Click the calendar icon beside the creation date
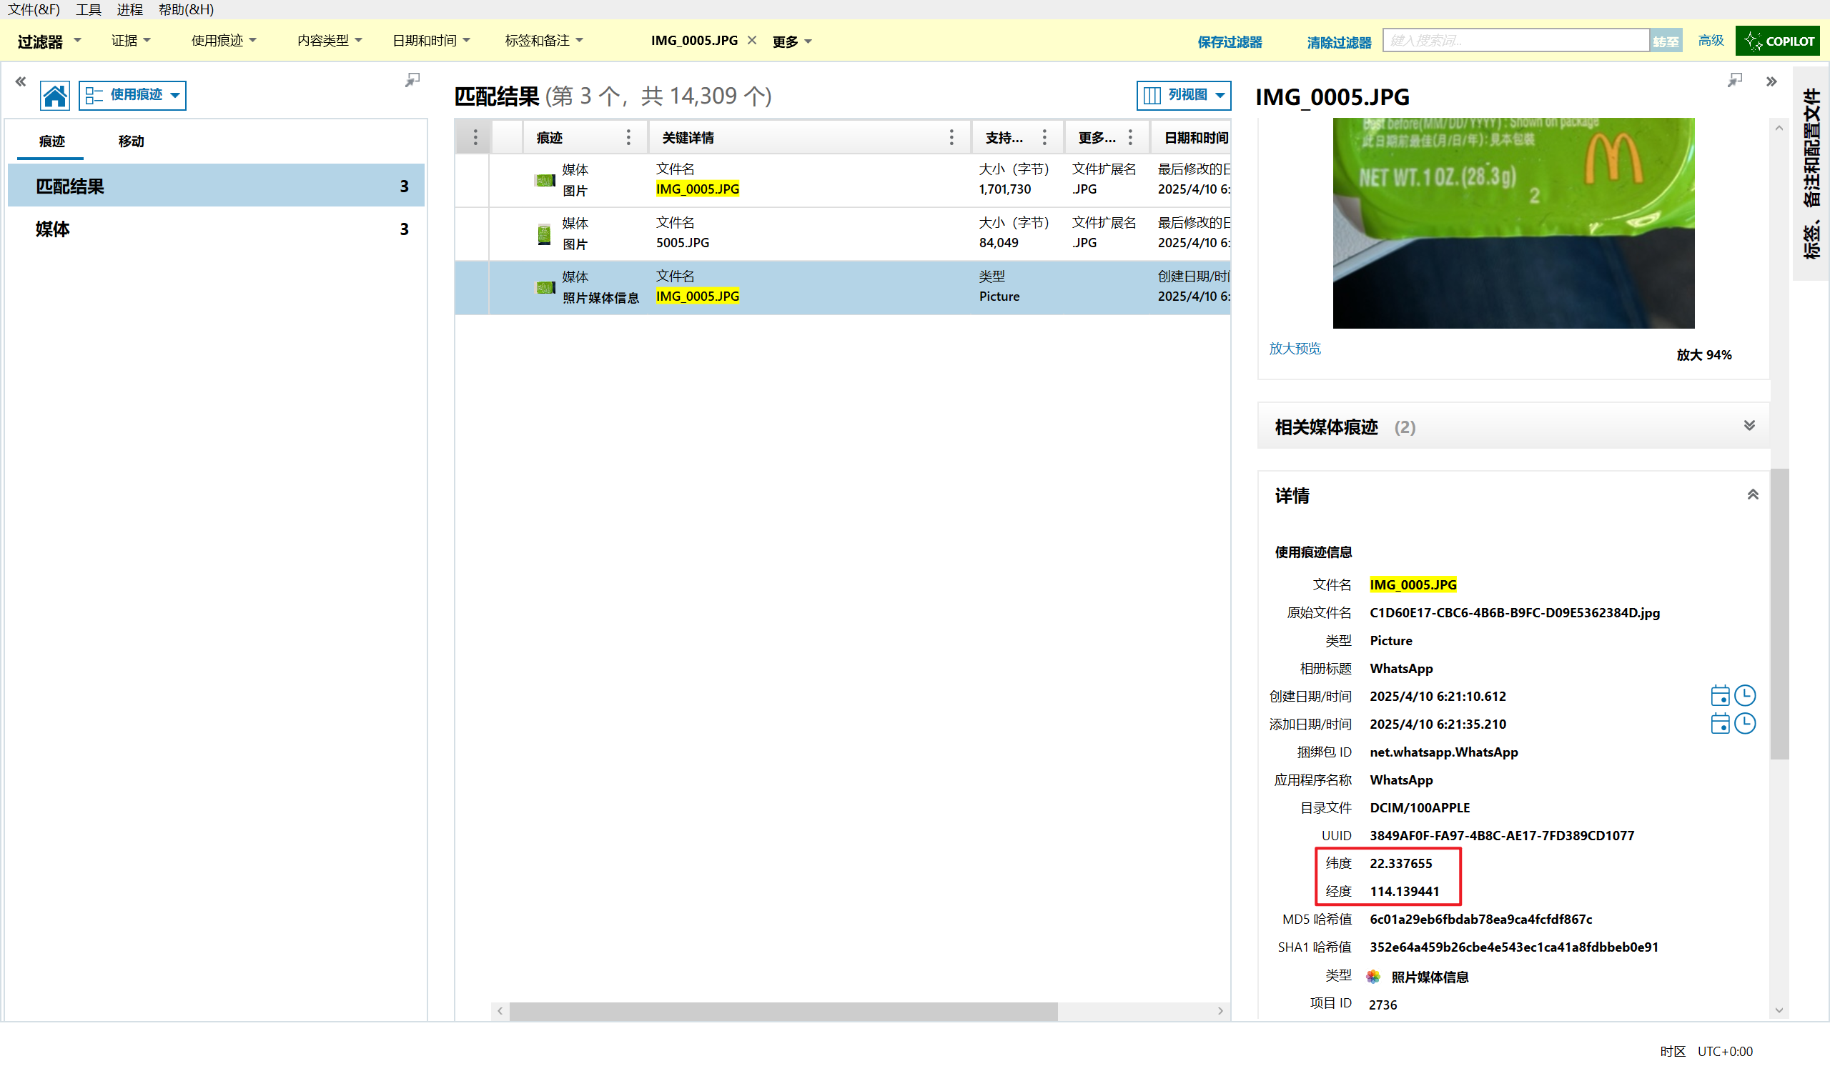 tap(1720, 697)
